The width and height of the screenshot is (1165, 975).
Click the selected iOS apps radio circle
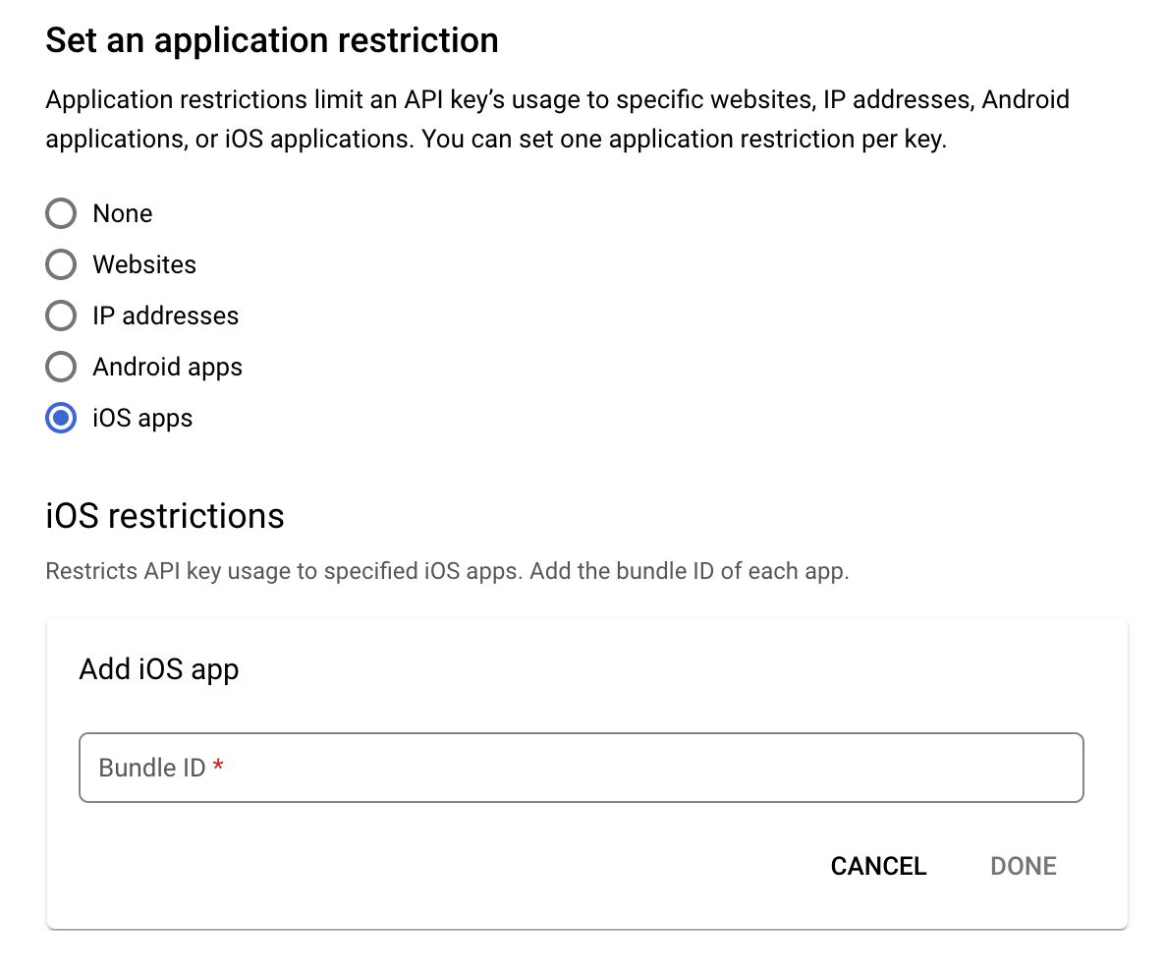[61, 418]
